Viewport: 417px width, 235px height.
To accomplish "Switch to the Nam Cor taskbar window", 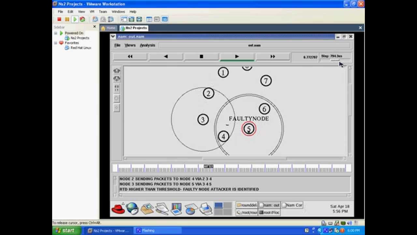I will point(292,205).
